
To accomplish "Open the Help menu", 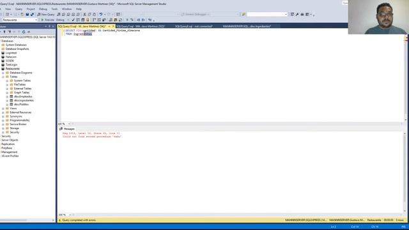I will (x=79, y=9).
